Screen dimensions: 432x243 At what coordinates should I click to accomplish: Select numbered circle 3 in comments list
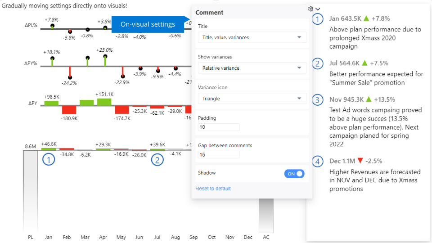click(x=318, y=99)
